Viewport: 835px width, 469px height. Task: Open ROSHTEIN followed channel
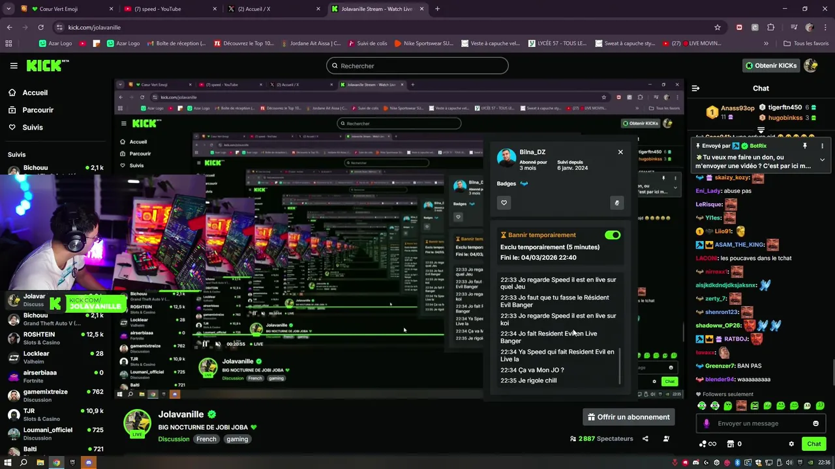tap(55, 338)
